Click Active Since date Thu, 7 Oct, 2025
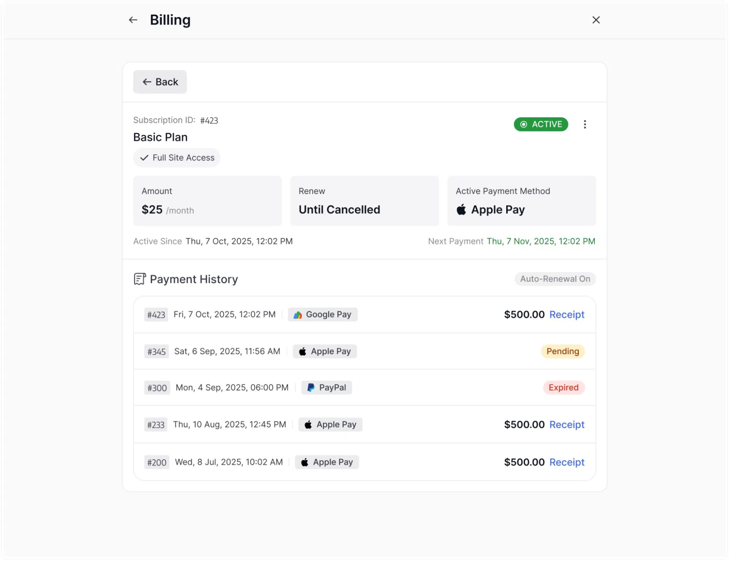 [239, 242]
